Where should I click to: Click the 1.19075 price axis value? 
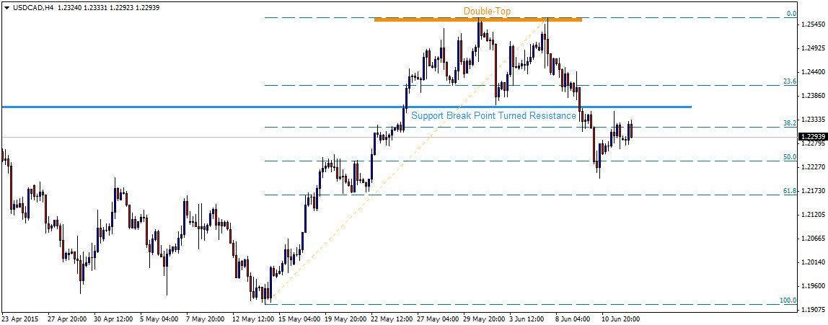coord(812,309)
